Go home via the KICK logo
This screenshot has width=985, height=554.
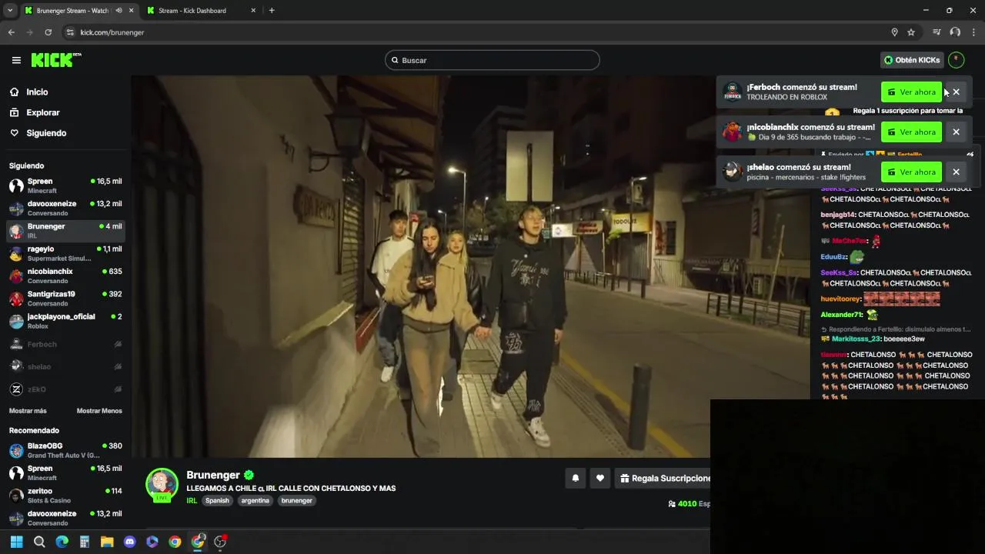pos(56,60)
